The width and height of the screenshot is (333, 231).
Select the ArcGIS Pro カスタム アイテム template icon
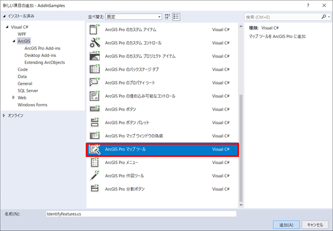(x=95, y=29)
